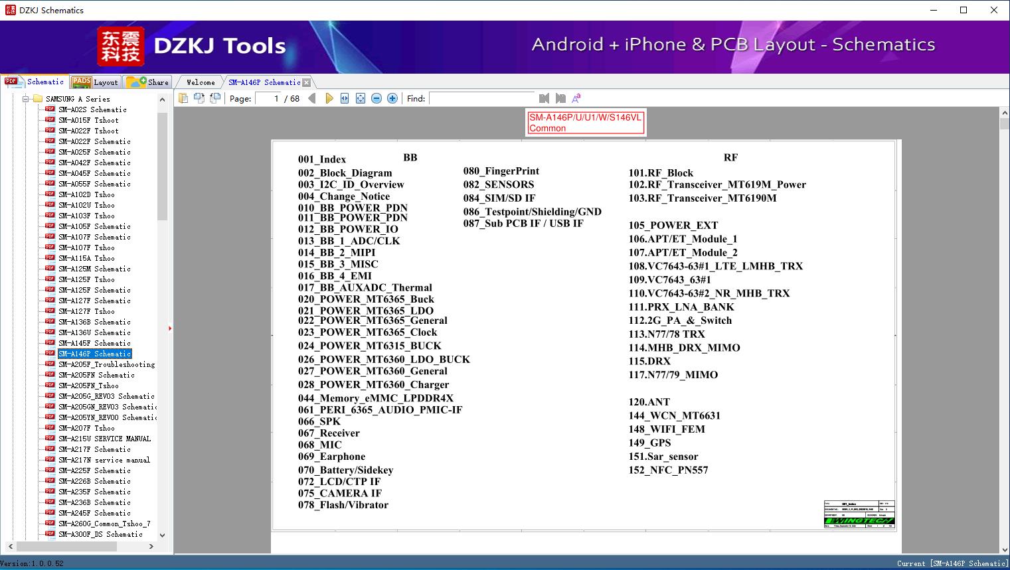Select SM-A125M Schematic tree item
This screenshot has height=570, width=1010.
coord(94,269)
